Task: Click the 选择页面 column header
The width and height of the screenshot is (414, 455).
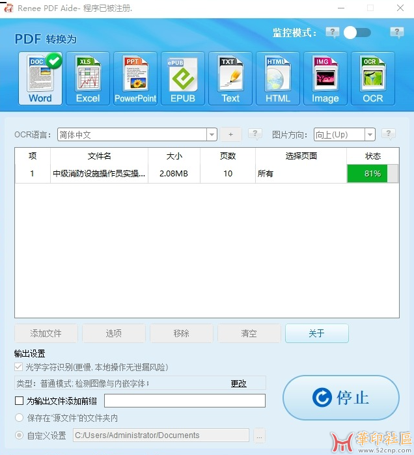Action: click(x=301, y=156)
